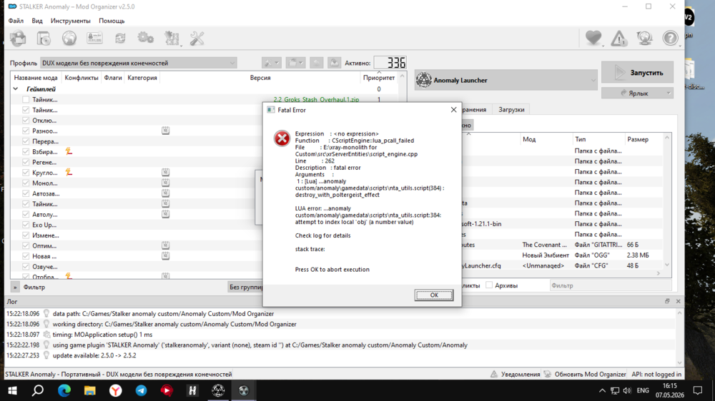The width and height of the screenshot is (715, 401).
Task: Click the red error icon in the Fatal Error dialog
Action: coord(282,138)
